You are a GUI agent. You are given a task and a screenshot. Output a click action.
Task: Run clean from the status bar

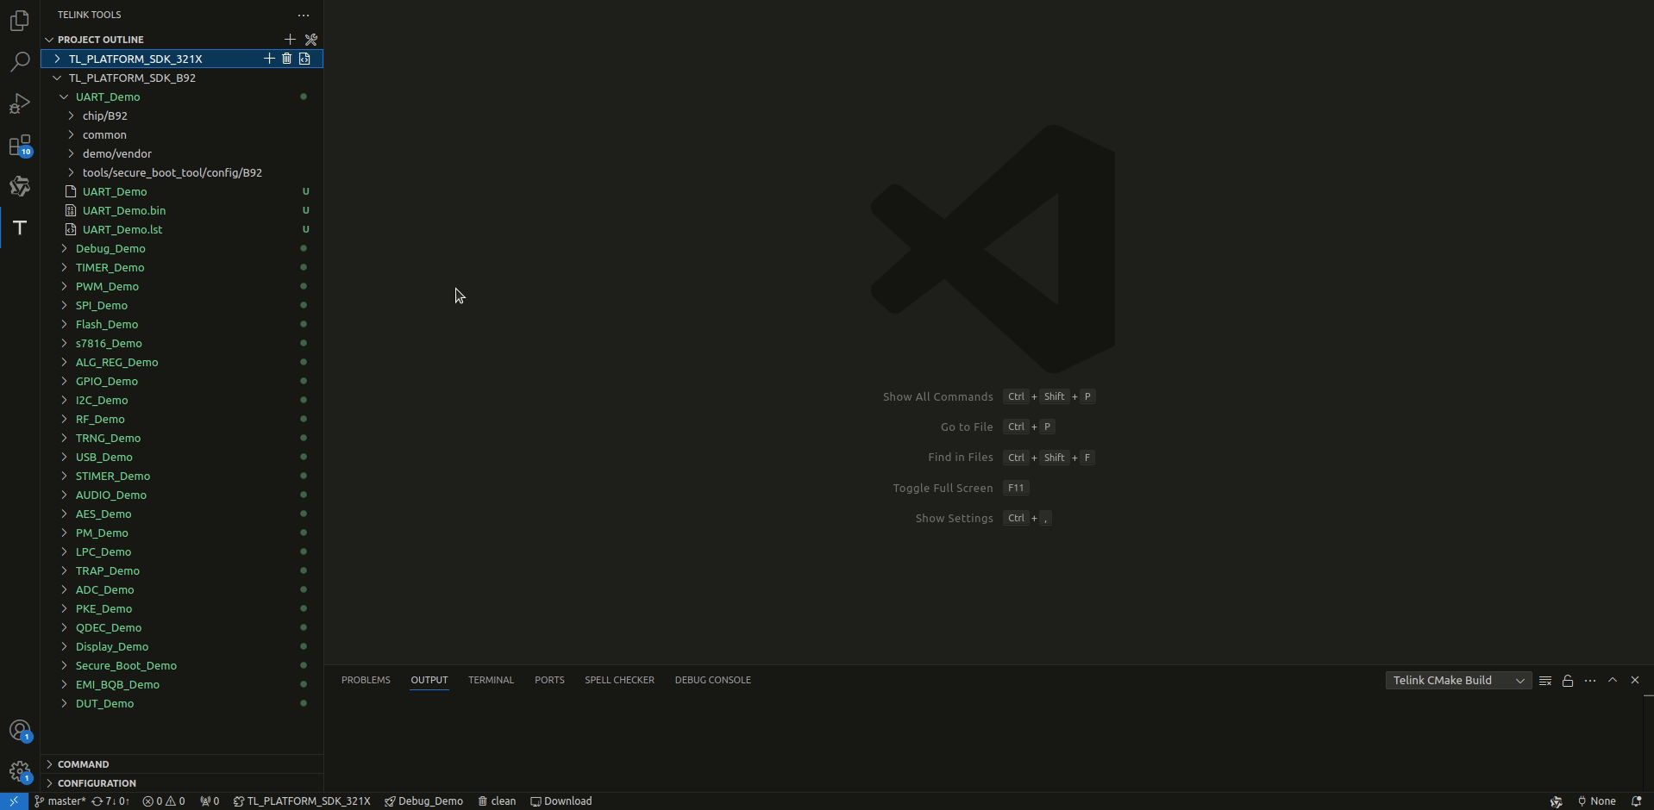[x=497, y=801]
